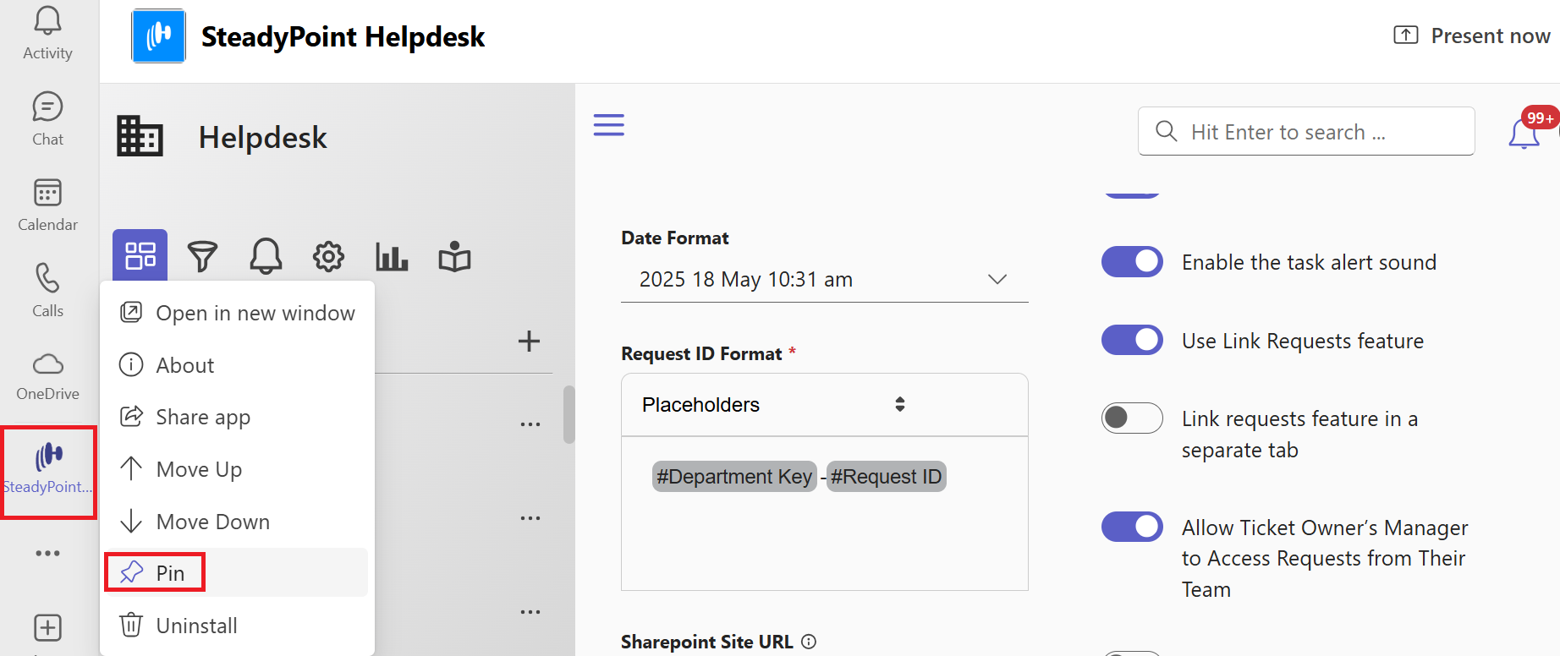Click the plus add button in left panel
The height and width of the screenshot is (656, 1560).
coord(529,342)
